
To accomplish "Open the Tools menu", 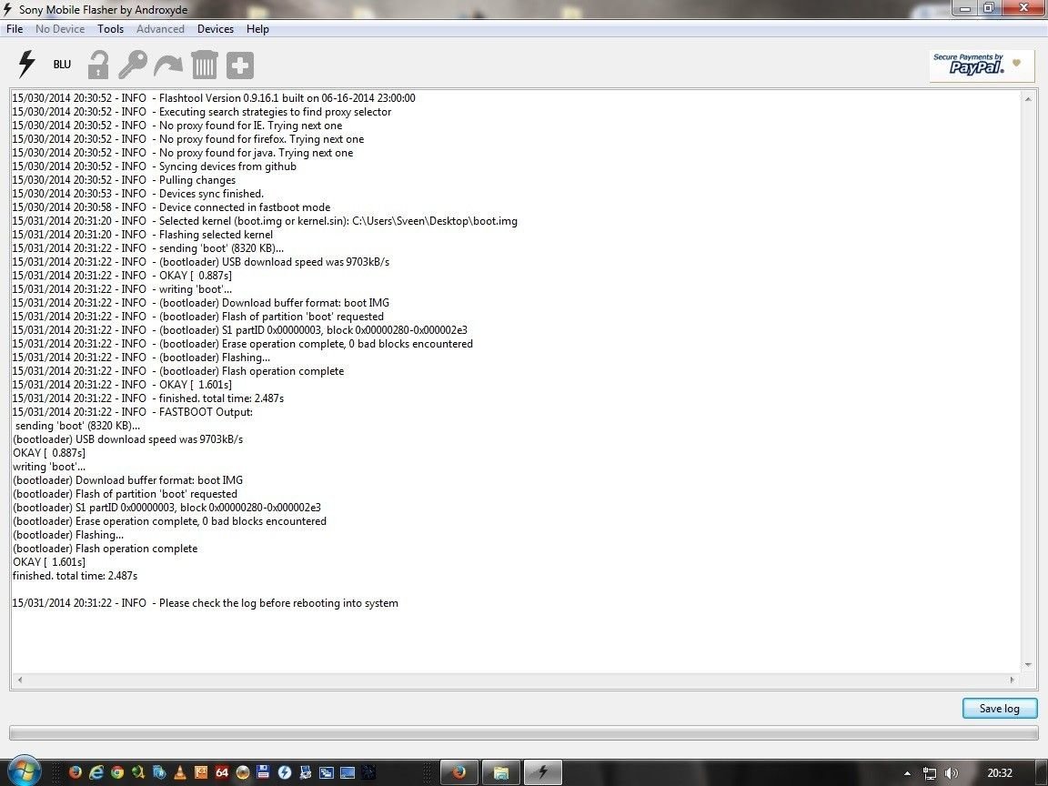I will (110, 29).
